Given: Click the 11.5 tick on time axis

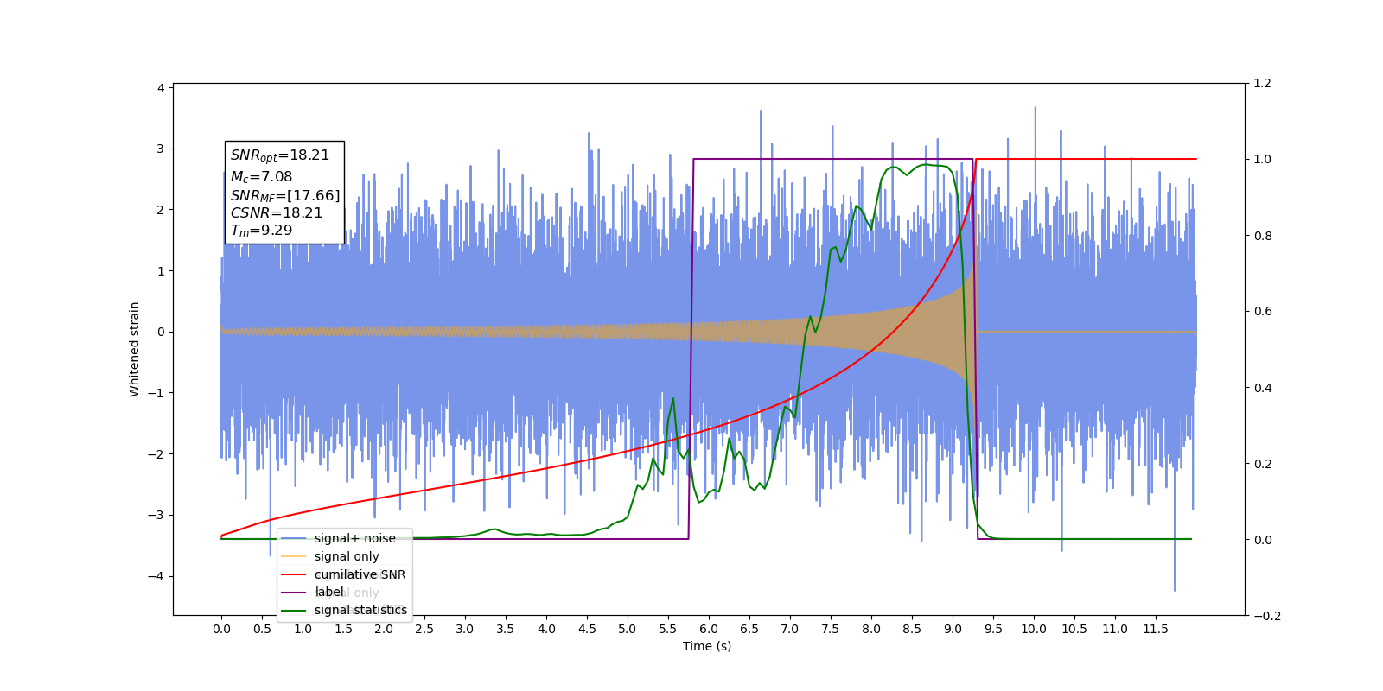Looking at the screenshot, I should [x=1156, y=629].
